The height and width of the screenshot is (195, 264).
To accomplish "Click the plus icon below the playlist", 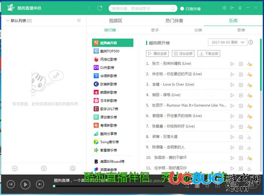I will 15,168.
